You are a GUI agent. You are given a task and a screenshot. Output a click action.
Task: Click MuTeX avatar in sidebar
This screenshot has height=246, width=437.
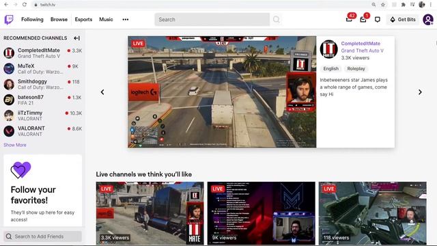click(x=9, y=68)
